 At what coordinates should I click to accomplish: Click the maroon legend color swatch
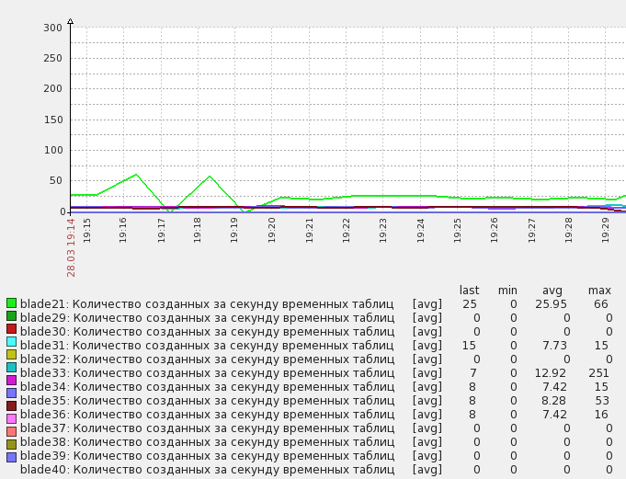[x=12, y=406]
